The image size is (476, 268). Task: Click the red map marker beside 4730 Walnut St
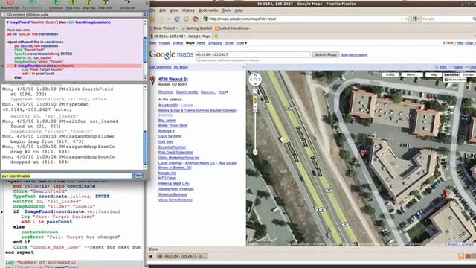tap(152, 80)
